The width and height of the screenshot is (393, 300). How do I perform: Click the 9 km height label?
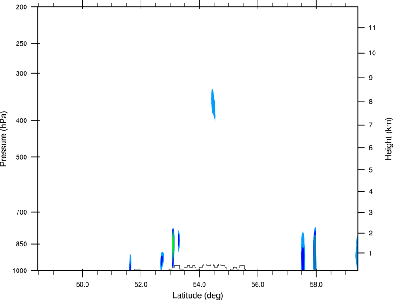(x=370, y=78)
